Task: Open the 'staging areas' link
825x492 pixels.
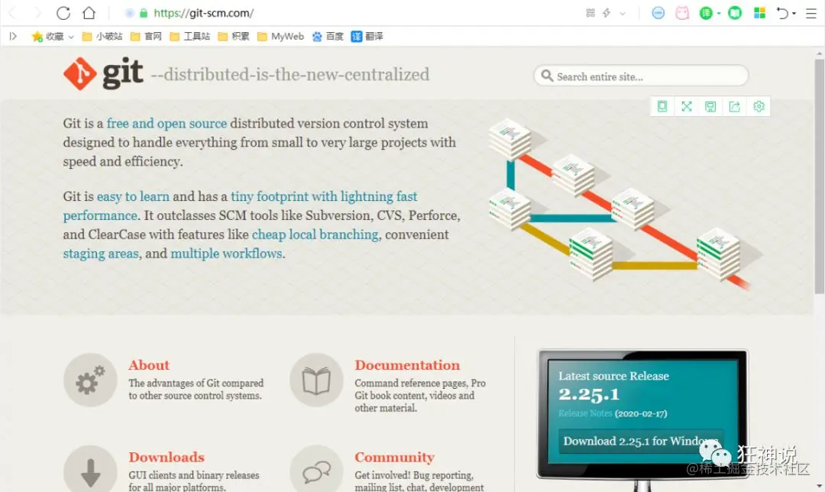Action: [101, 254]
